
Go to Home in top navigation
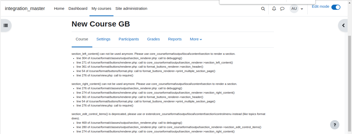click(x=59, y=8)
